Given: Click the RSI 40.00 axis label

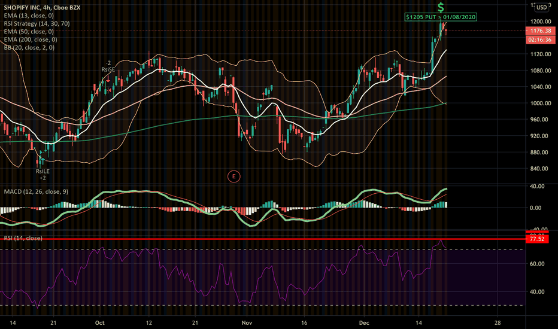Looking at the screenshot, I should click(537, 292).
